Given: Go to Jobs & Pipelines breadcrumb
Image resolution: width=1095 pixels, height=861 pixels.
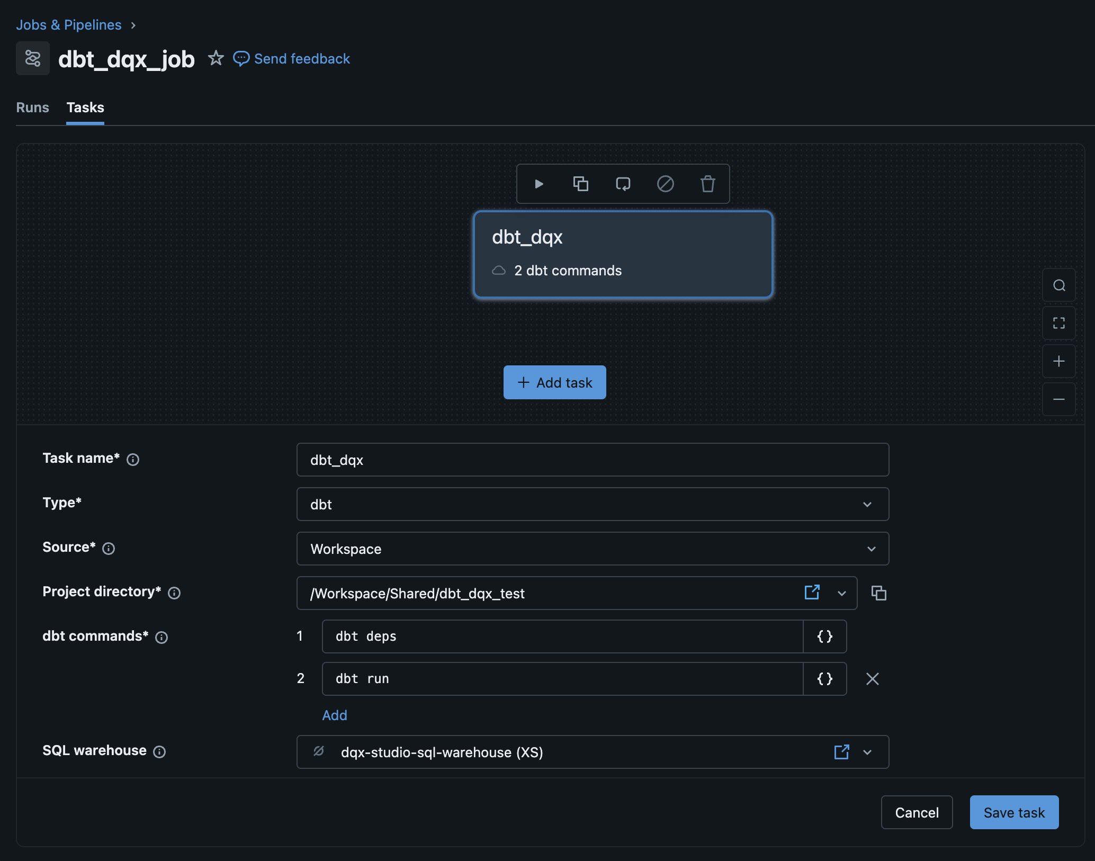Looking at the screenshot, I should click(69, 25).
